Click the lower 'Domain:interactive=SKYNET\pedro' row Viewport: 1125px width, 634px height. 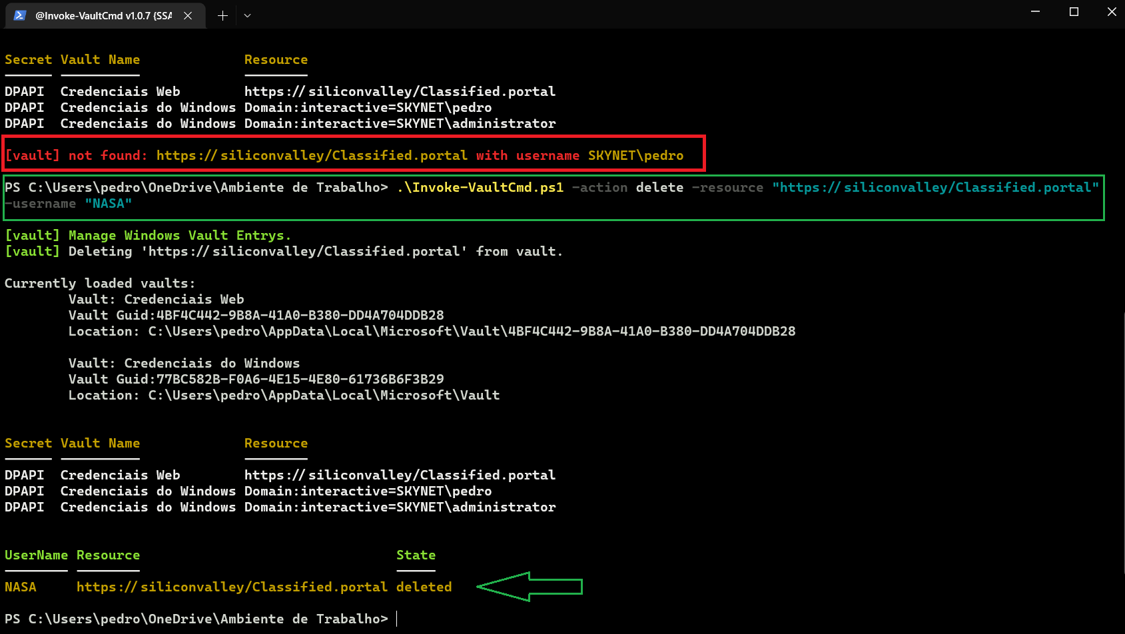248,491
